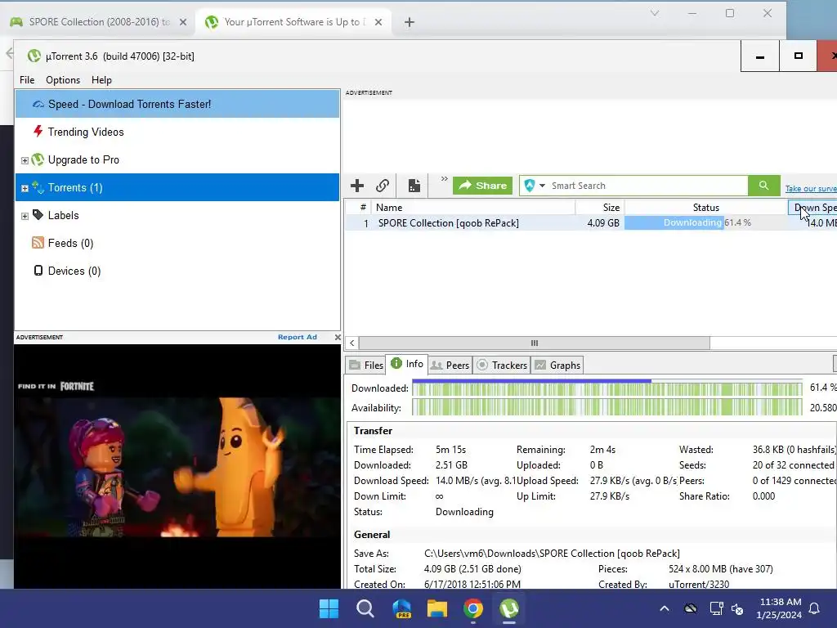This screenshot has height=628, width=837.
Task: Click the Feeds RSS icon
Action: (x=38, y=243)
